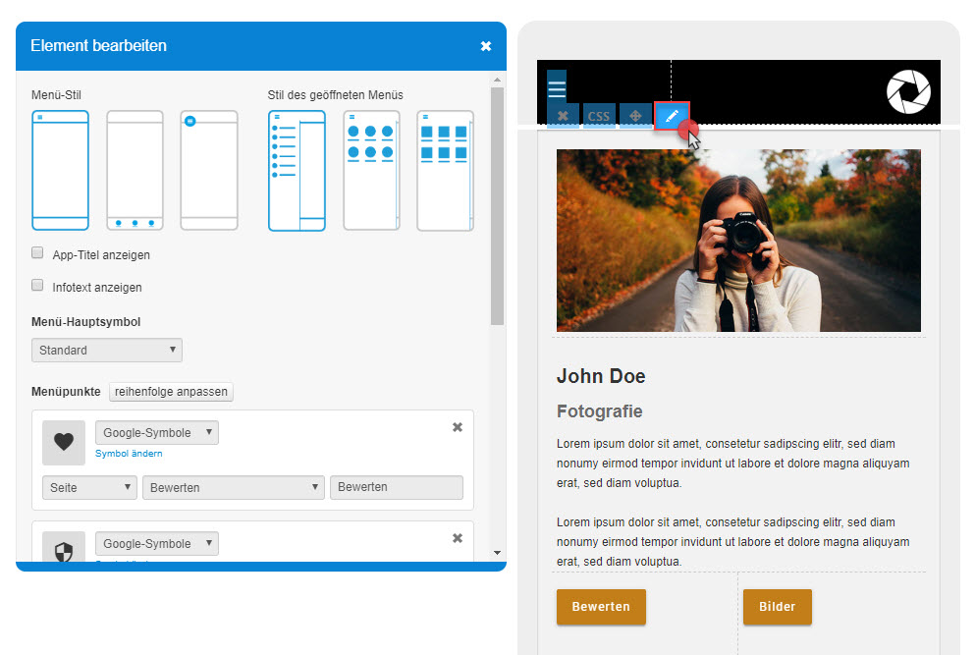
Task: Open the hamburger menu in app preview
Action: coord(557,89)
